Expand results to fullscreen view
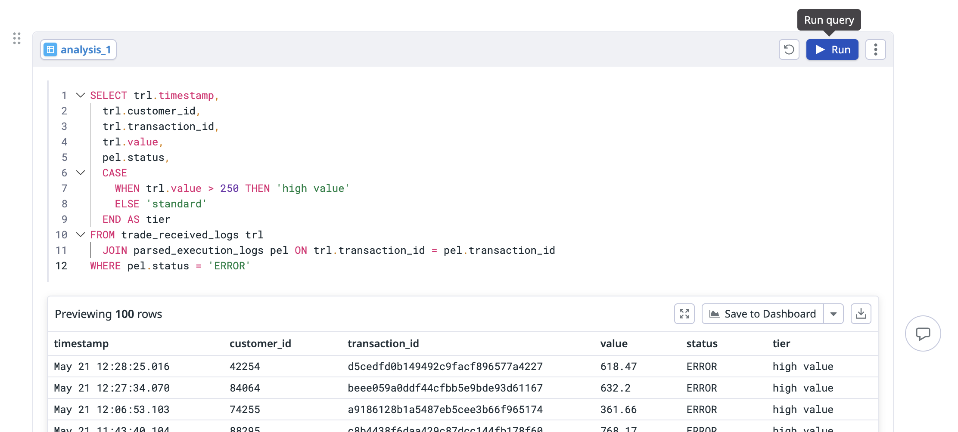 coord(684,314)
